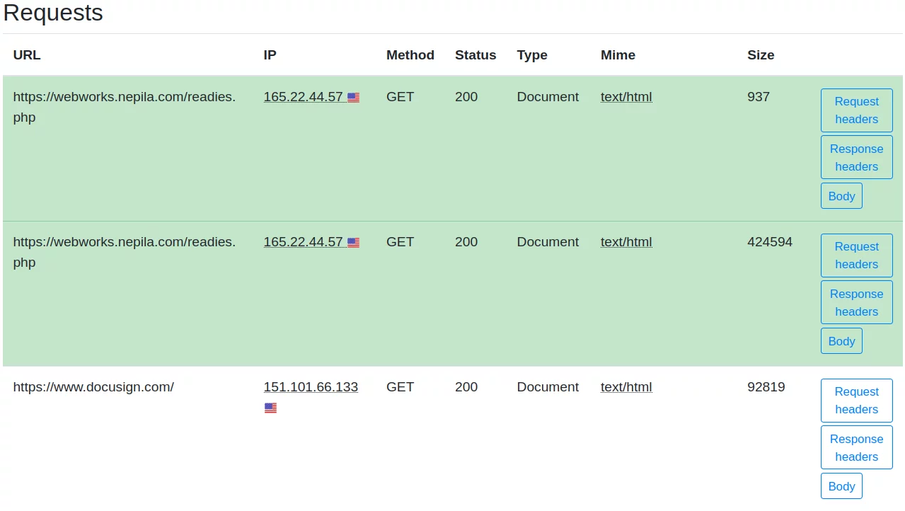Open the IP address link 151.101.66.133
This screenshot has width=905, height=511.
pos(310,387)
